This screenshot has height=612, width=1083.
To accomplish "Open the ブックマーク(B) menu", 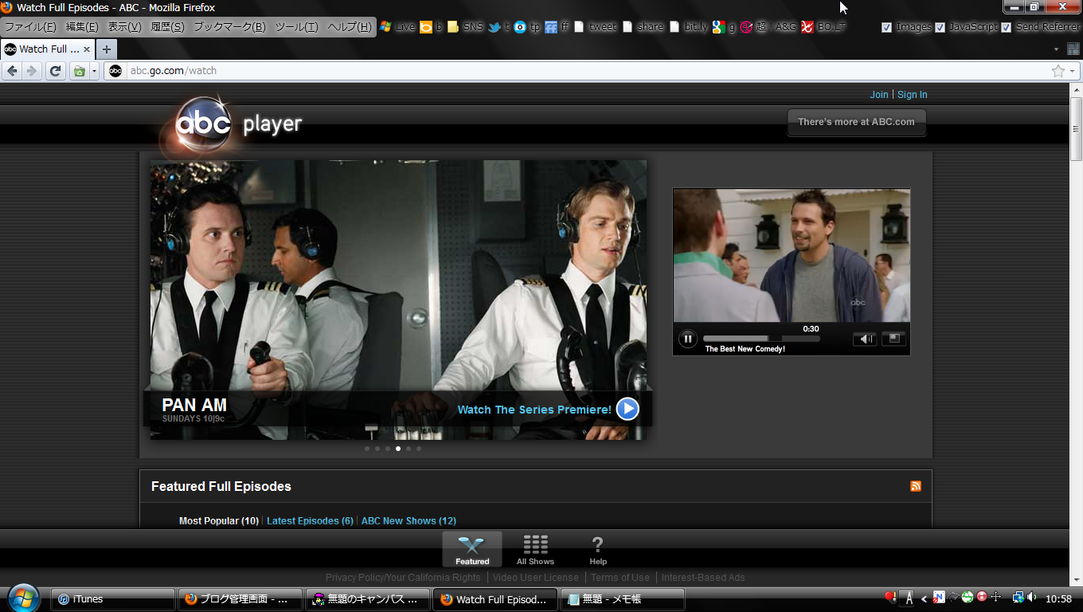I will point(229,27).
